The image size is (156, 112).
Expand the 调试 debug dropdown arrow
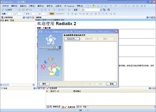[66, 10]
